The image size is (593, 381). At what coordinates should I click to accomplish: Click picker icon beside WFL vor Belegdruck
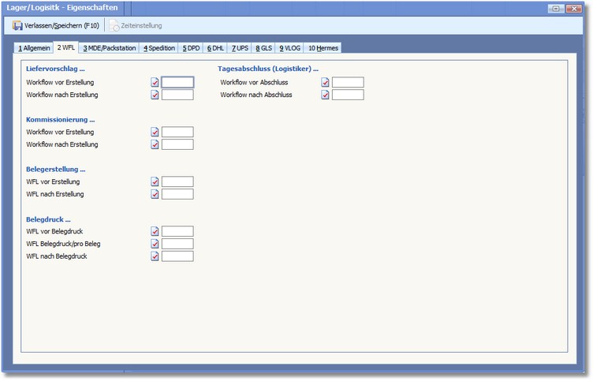point(155,231)
